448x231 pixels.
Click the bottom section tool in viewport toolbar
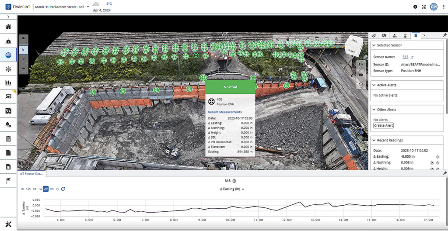click(x=24, y=69)
